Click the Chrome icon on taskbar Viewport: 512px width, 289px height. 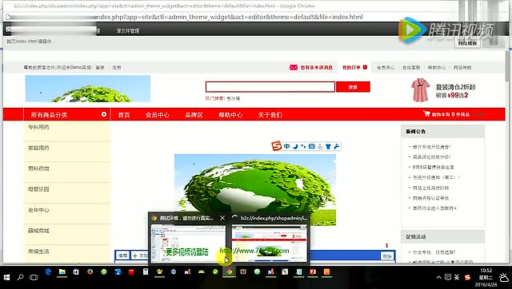tap(230, 271)
